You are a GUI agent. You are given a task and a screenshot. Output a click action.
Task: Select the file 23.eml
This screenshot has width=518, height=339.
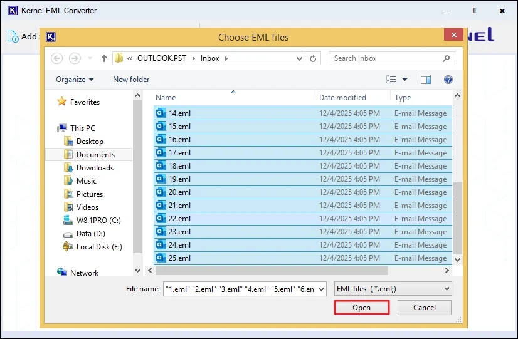tap(303, 232)
